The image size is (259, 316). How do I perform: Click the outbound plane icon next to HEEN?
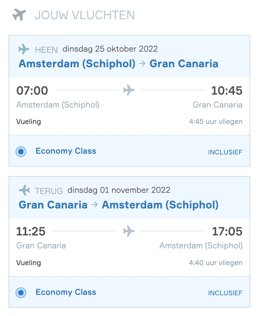pyautogui.click(x=24, y=49)
